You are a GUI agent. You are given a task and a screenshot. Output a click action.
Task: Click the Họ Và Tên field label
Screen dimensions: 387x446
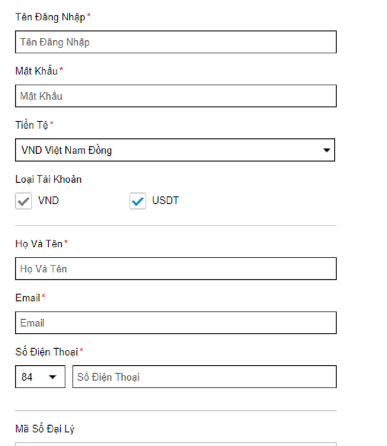39,244
